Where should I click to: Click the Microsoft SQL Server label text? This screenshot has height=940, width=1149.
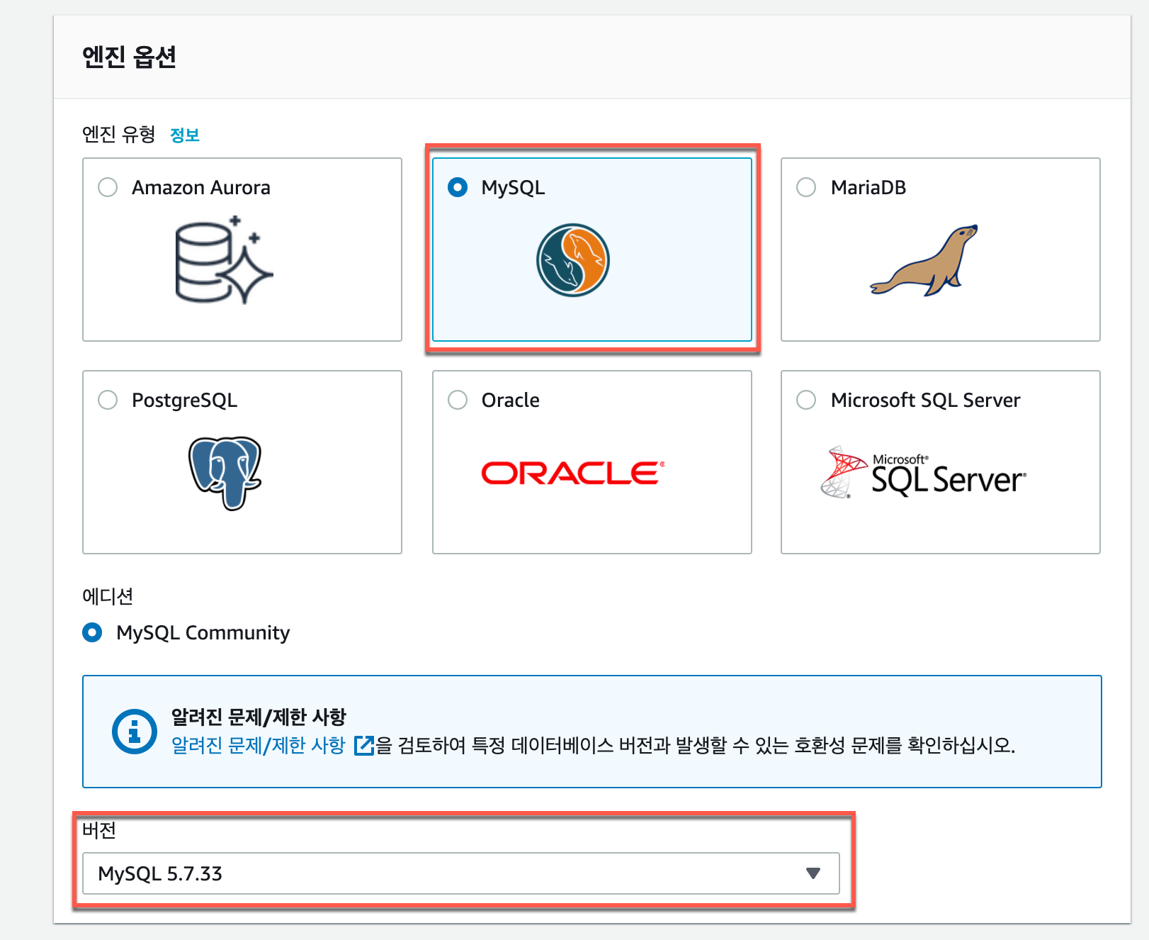(x=926, y=400)
